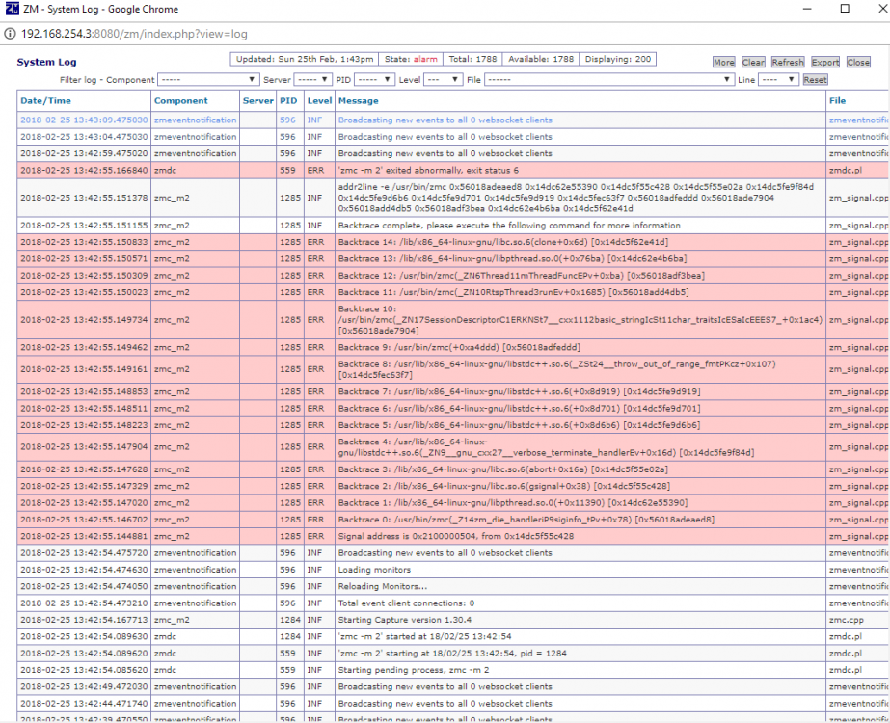Viewport: 890px width, 723px height.
Task: Click the ZM favicon in title bar
Action: 12,9
